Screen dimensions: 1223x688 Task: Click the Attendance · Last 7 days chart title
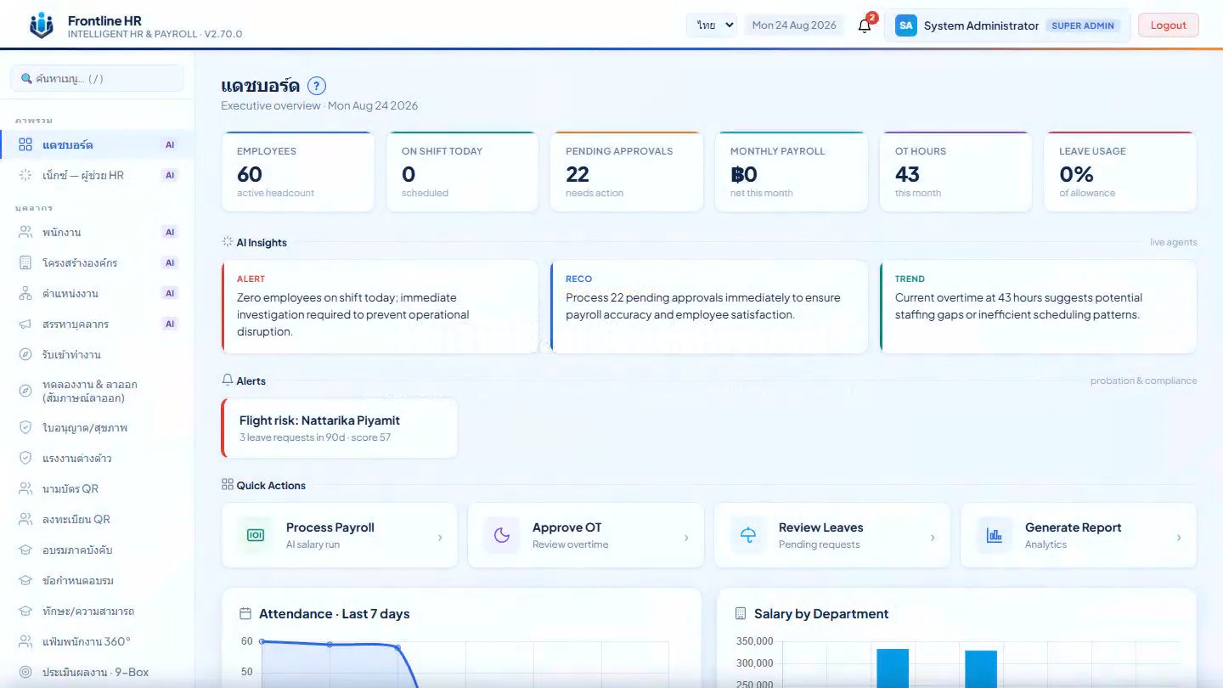pyautogui.click(x=335, y=613)
